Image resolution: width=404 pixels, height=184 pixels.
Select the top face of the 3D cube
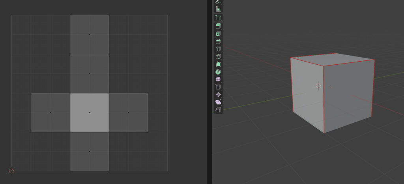333,60
